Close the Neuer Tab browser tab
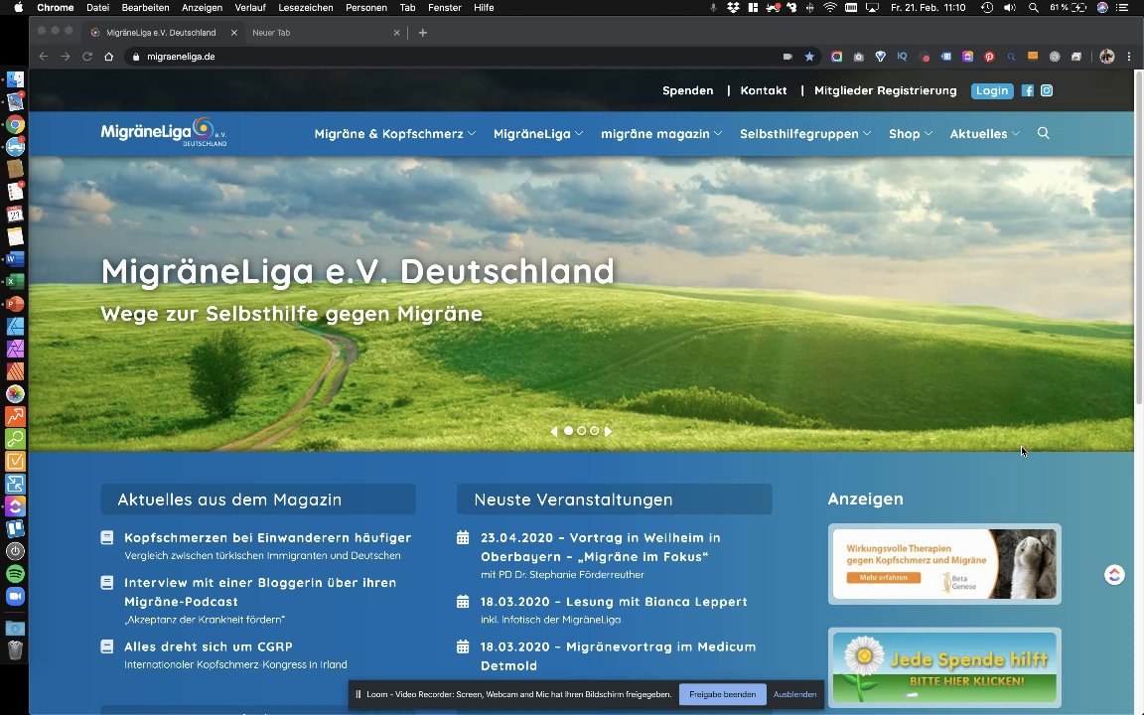Screen dimensions: 1144x715 click(397, 32)
